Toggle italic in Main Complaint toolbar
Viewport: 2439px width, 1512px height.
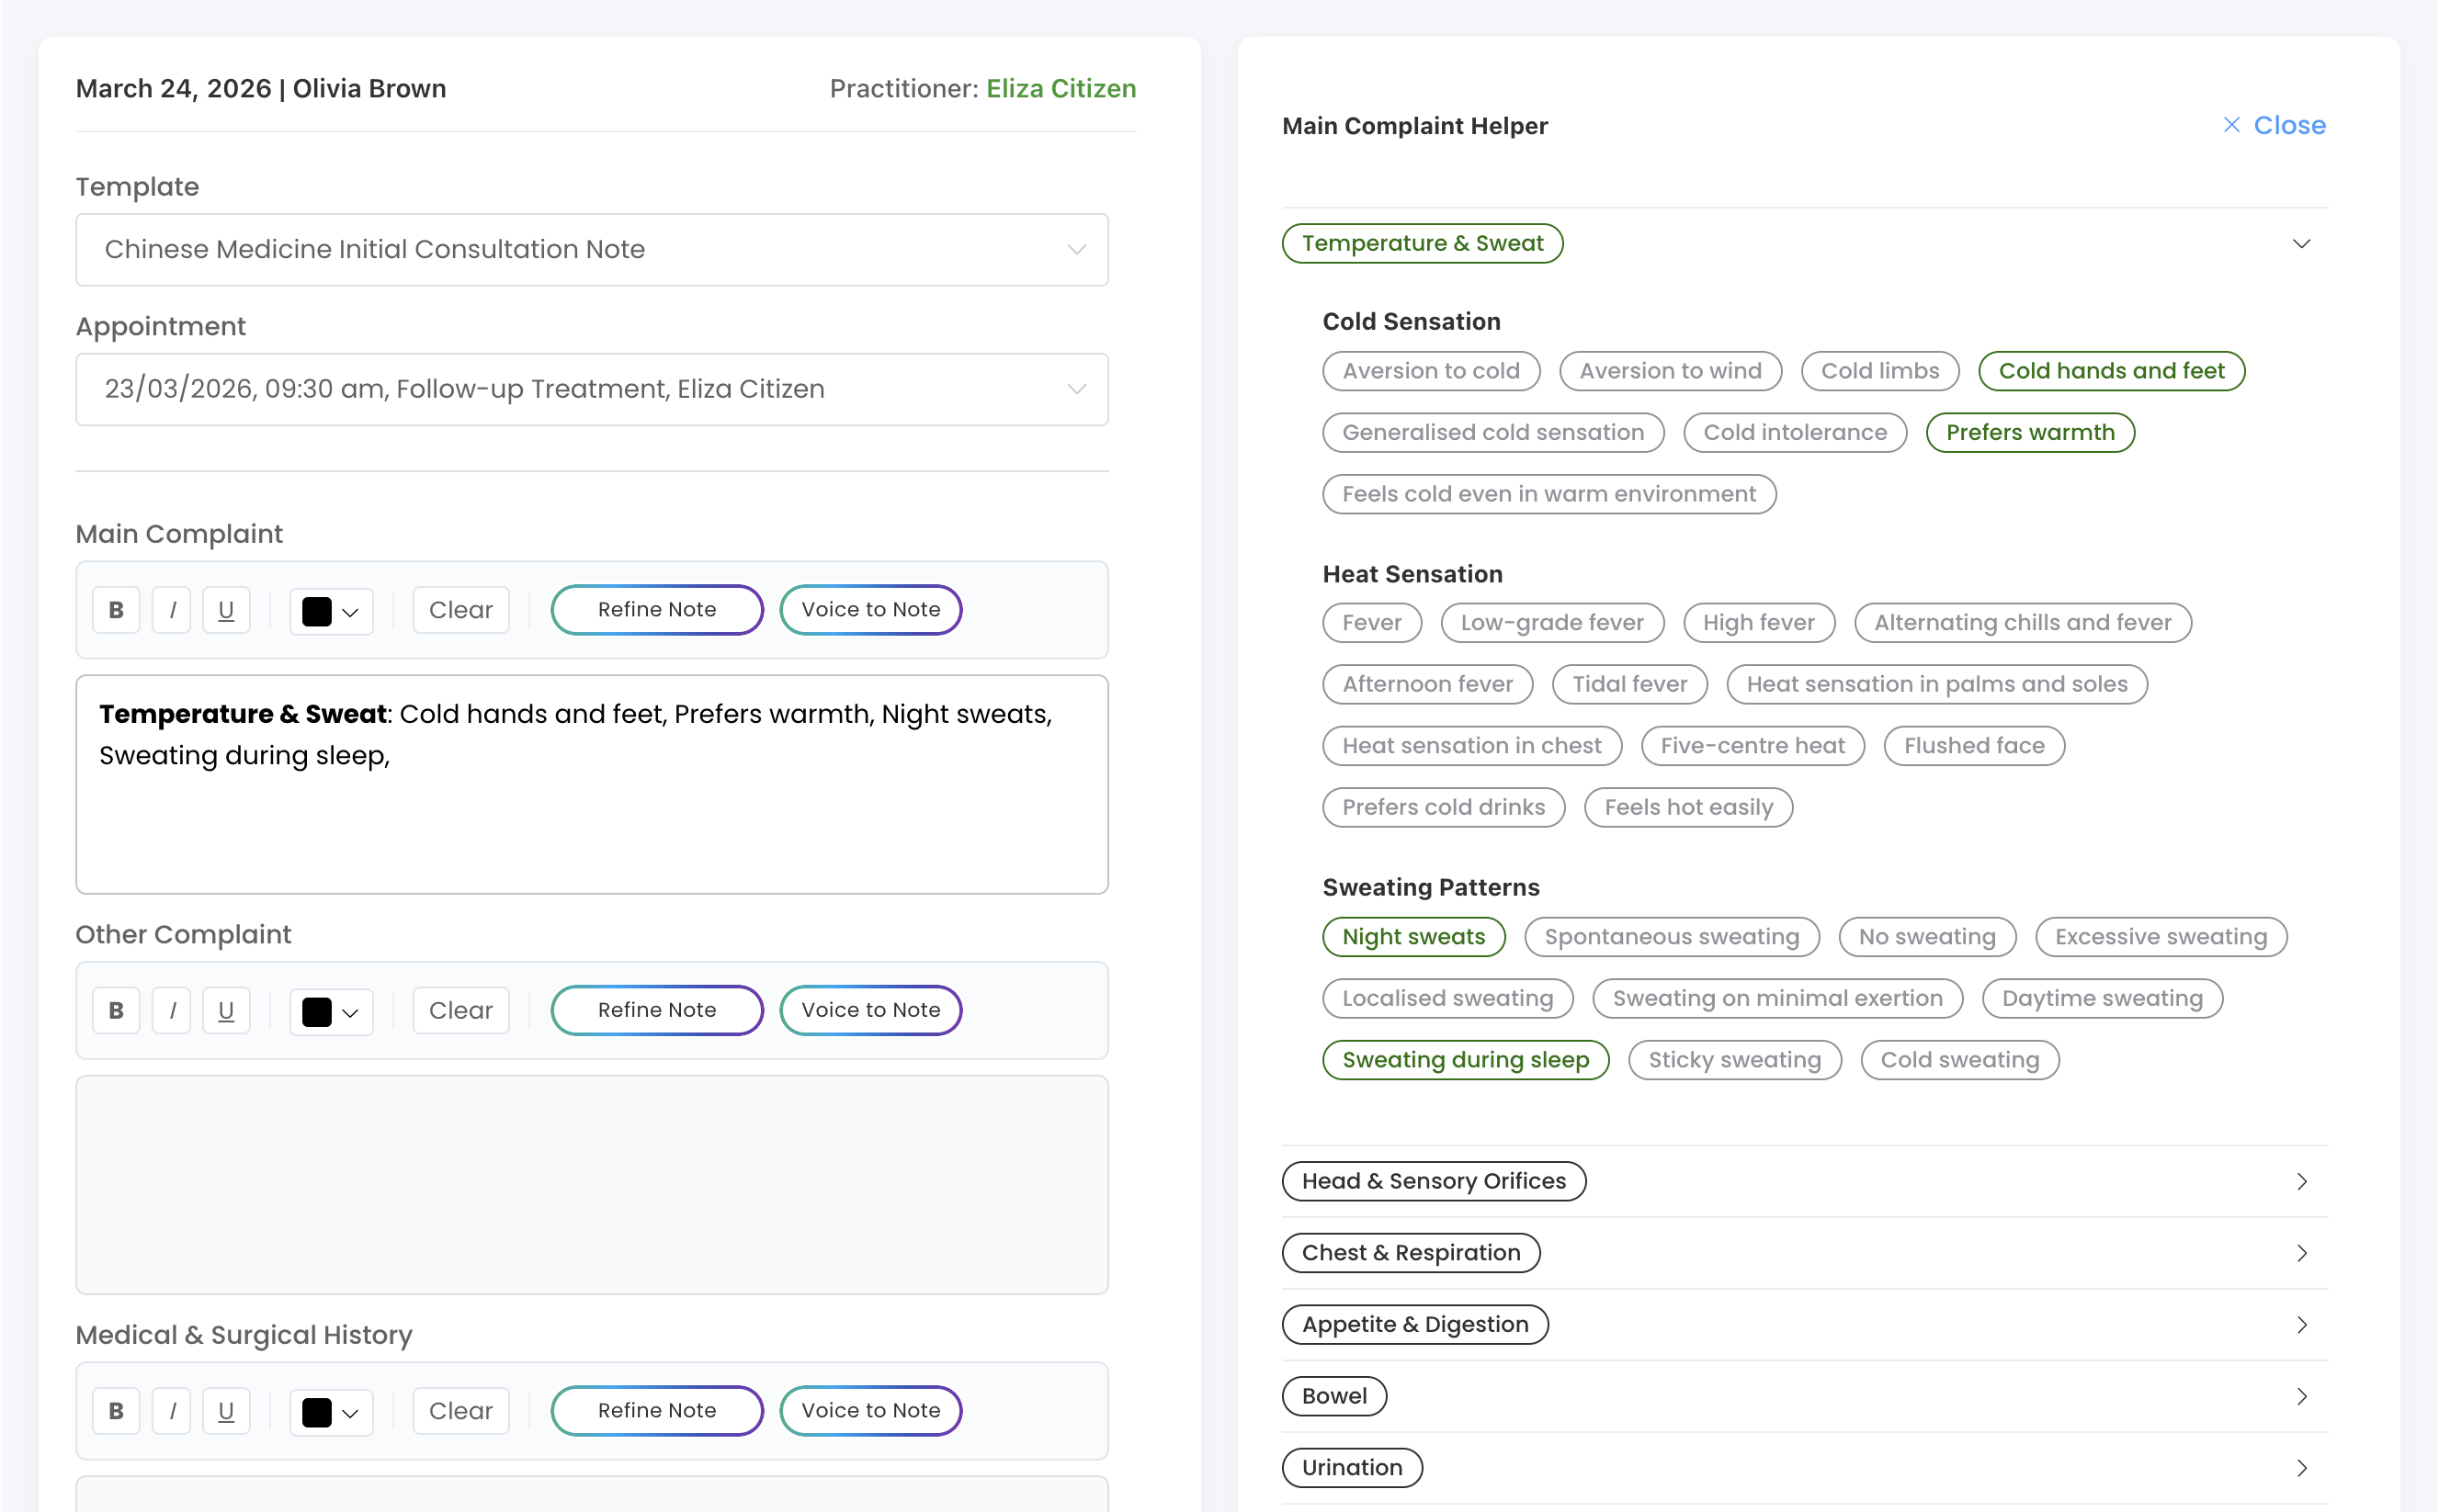pyautogui.click(x=172, y=610)
